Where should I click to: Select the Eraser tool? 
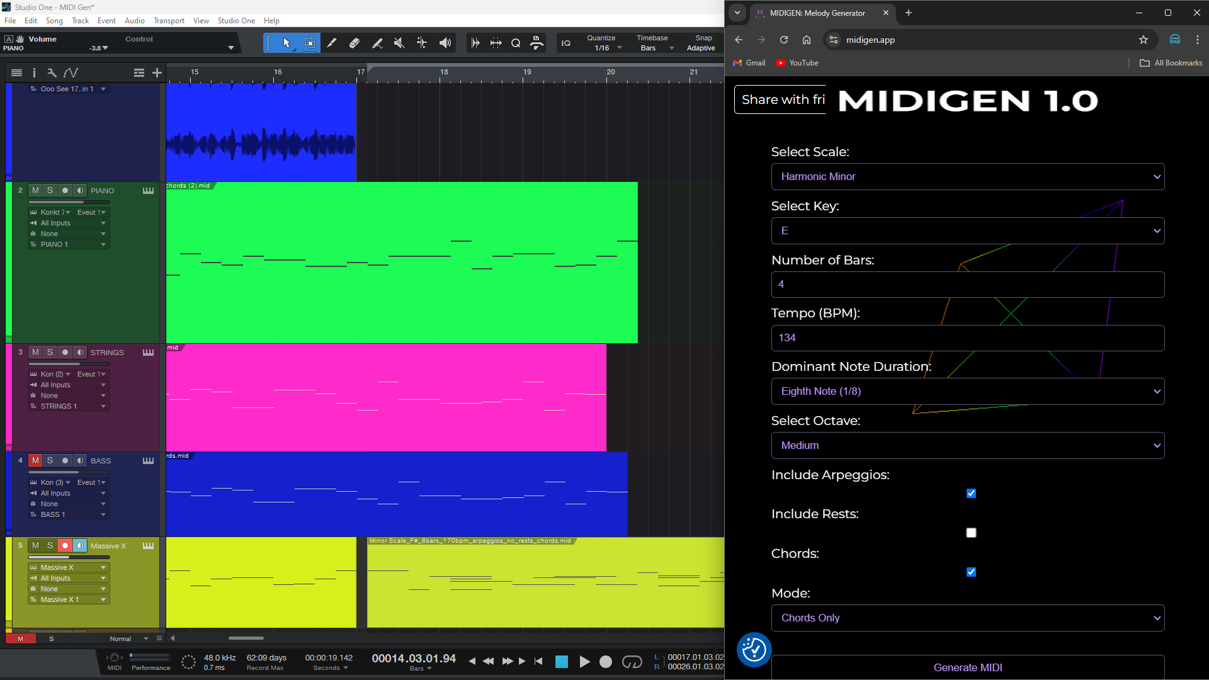(354, 43)
